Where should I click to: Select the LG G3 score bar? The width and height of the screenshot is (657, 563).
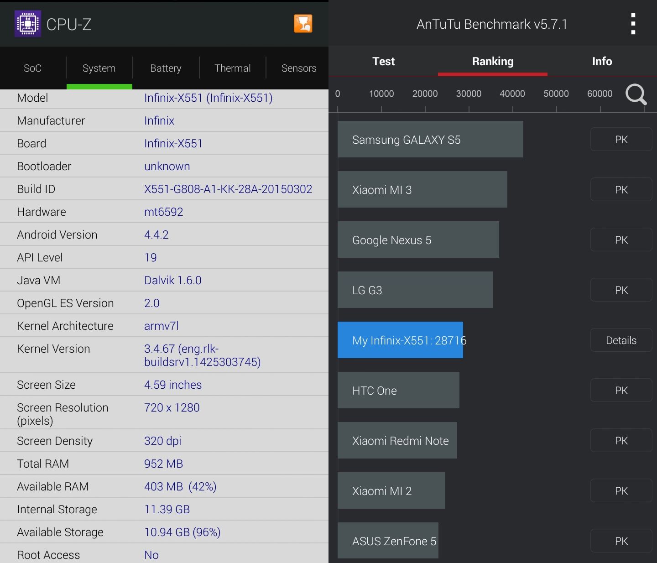click(415, 290)
